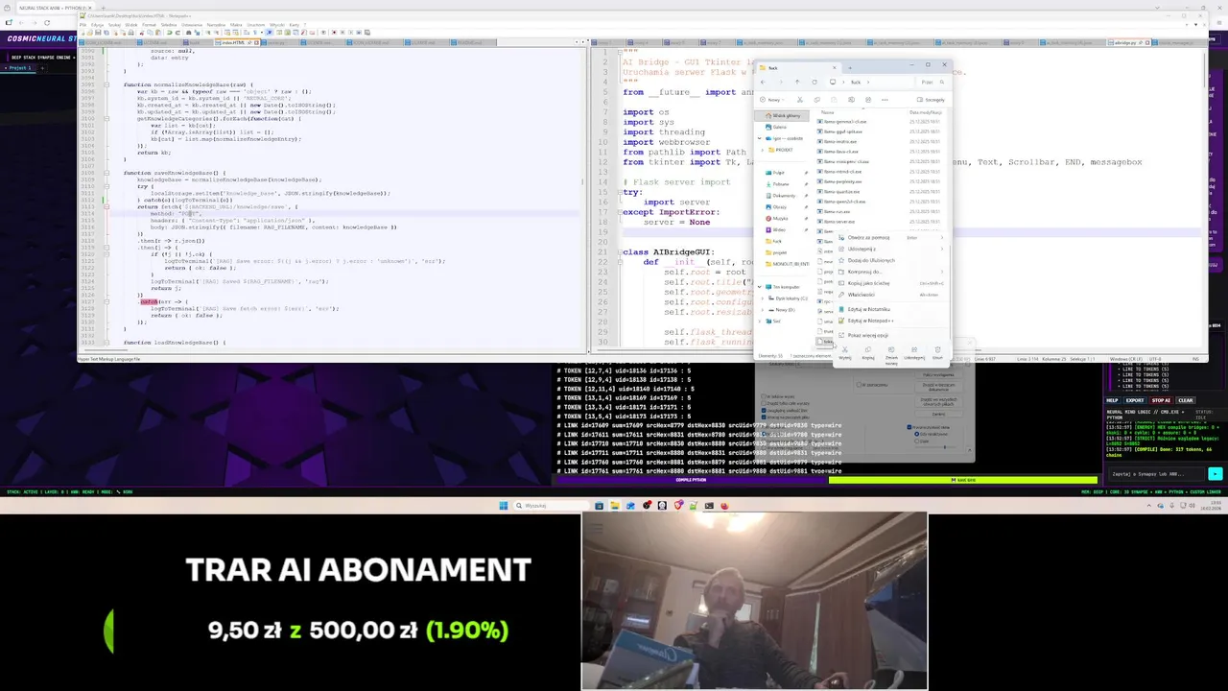Switch to the index.HTML tab in Notepad++
1228x691 pixels.
pyautogui.click(x=237, y=42)
